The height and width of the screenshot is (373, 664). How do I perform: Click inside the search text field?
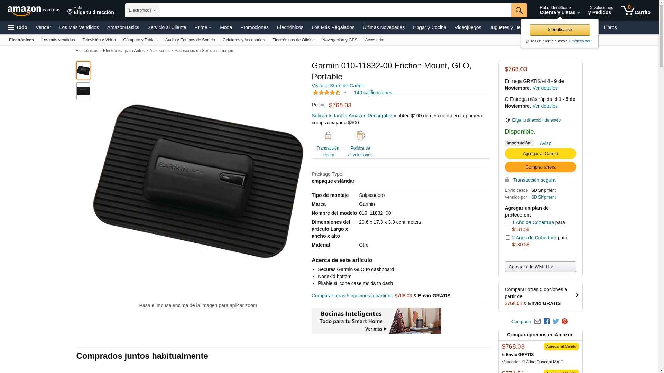pos(335,10)
